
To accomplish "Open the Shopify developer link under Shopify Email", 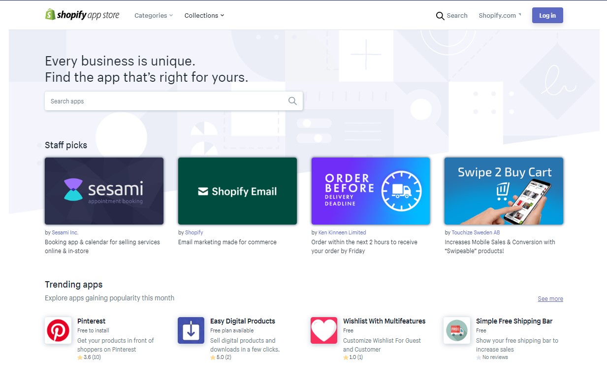I will [x=194, y=232].
